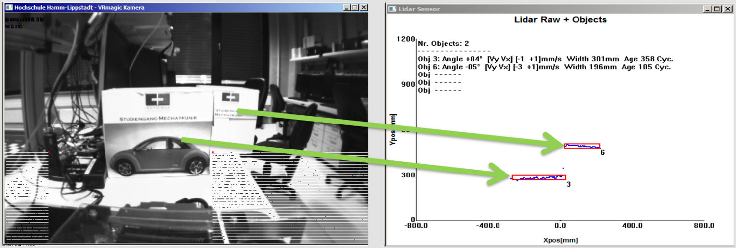
Task: Click the 'Lidar Raw + Objects' plot title
Action: pos(560,20)
